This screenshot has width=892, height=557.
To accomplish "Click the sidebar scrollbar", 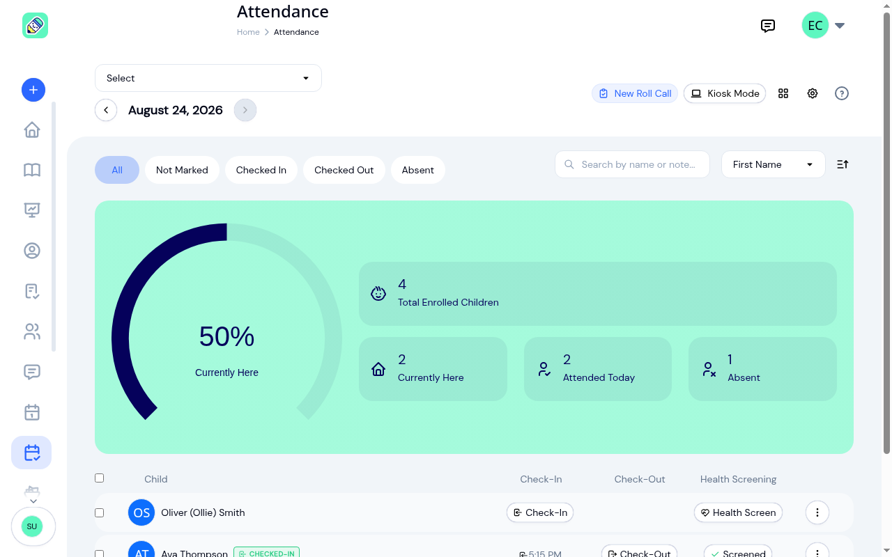I will tap(54, 226).
